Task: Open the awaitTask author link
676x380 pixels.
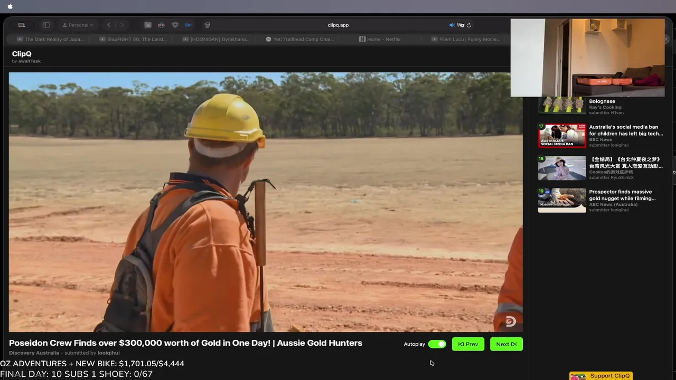Action: [x=30, y=61]
